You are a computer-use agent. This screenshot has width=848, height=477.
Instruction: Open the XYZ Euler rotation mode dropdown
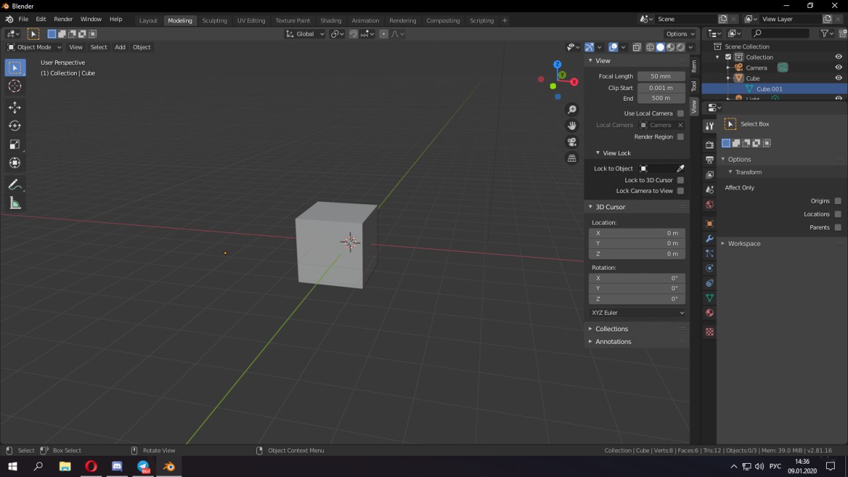[637, 313]
